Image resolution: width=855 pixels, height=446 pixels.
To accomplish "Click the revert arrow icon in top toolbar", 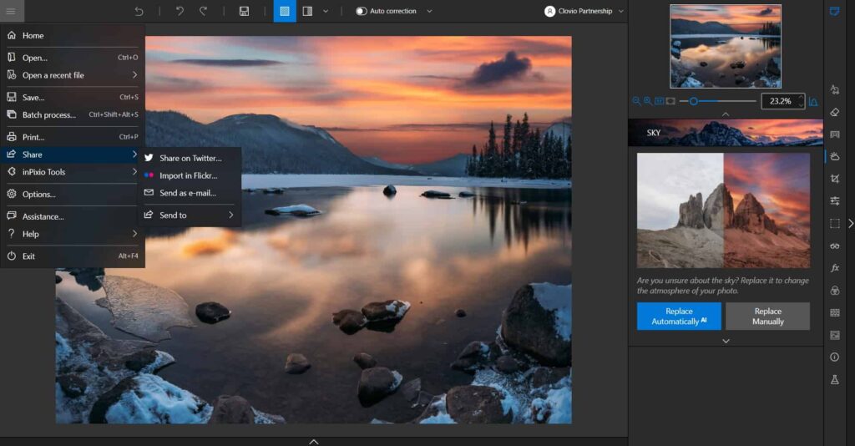I will coord(139,11).
